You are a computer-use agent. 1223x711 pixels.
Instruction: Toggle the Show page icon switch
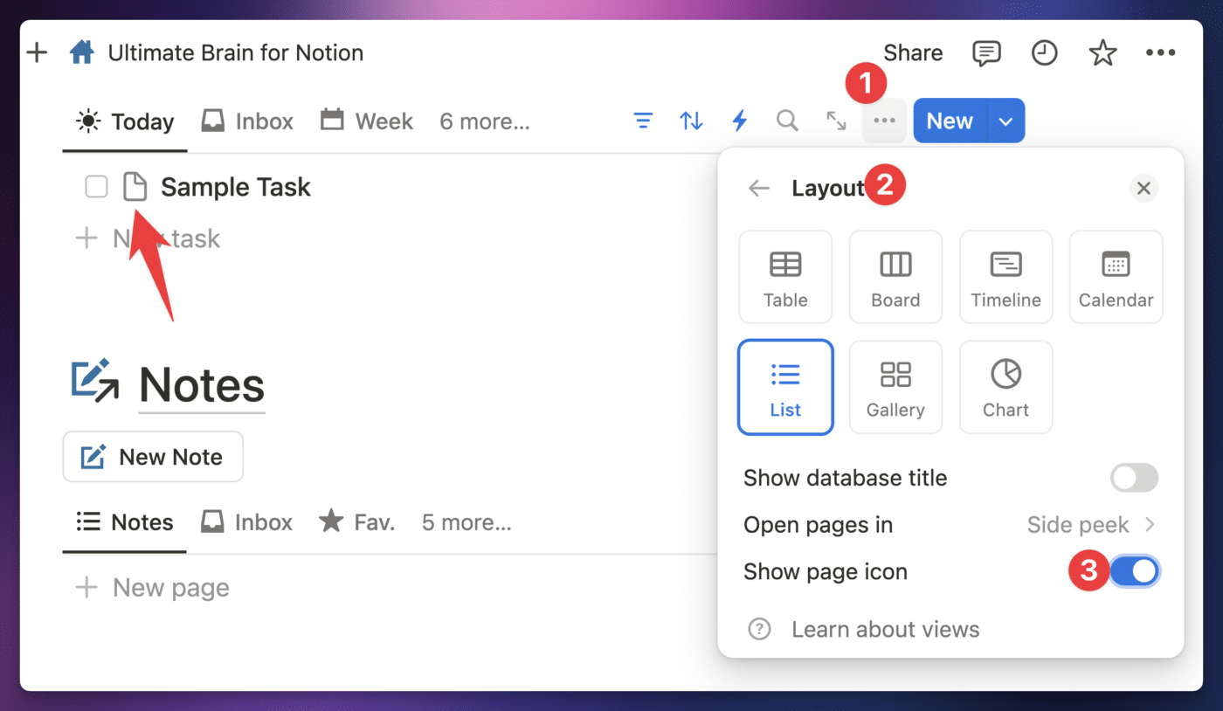click(x=1134, y=571)
